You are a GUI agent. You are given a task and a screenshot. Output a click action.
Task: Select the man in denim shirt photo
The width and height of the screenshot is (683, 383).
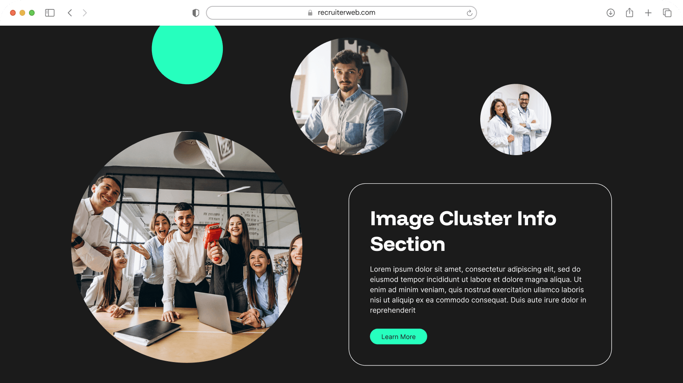(349, 97)
